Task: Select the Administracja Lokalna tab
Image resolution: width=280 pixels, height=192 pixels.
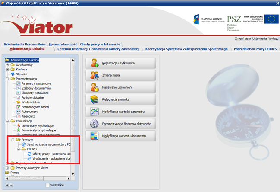Action: click(x=27, y=49)
